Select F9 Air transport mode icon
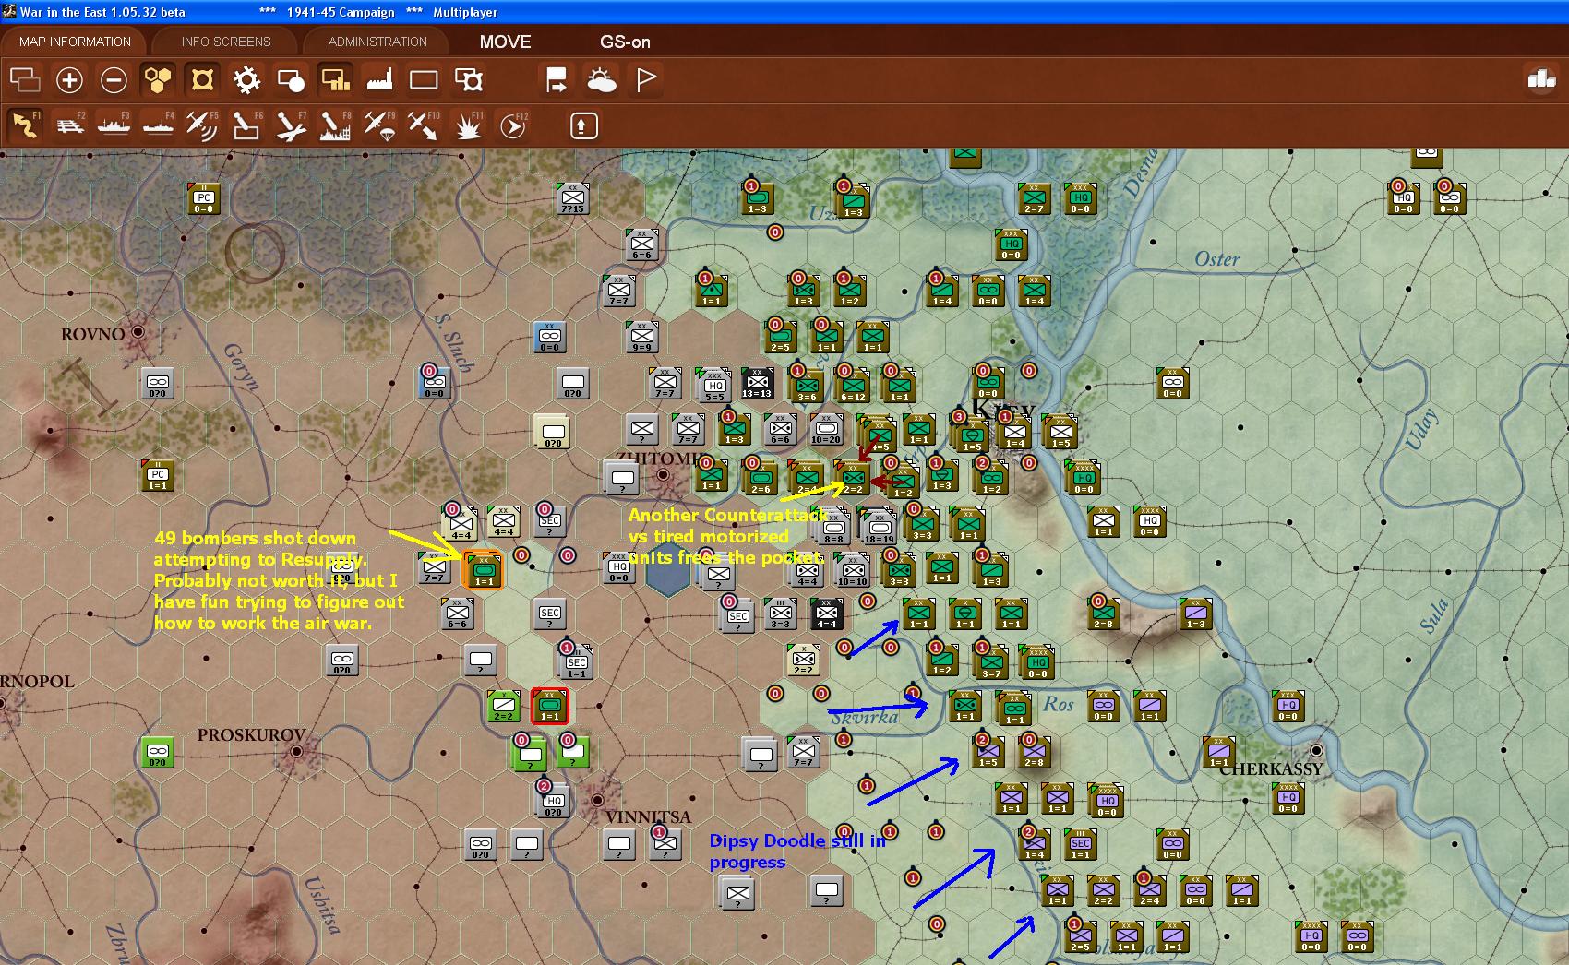Viewport: 1569px width, 965px height. tap(379, 125)
